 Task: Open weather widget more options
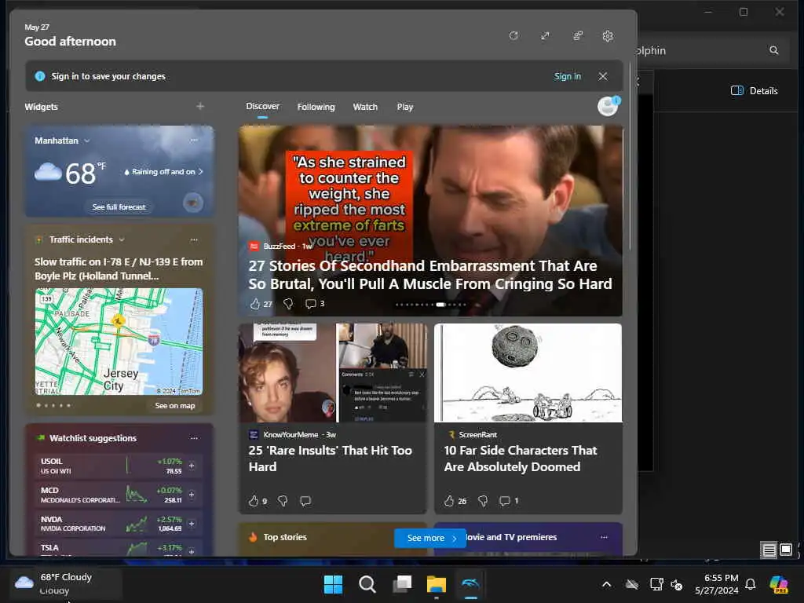(x=194, y=140)
